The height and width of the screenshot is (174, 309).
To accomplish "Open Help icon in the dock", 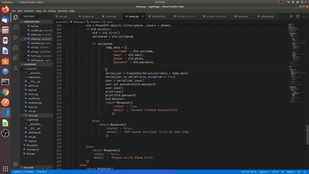I will pyautogui.click(x=5, y=72).
